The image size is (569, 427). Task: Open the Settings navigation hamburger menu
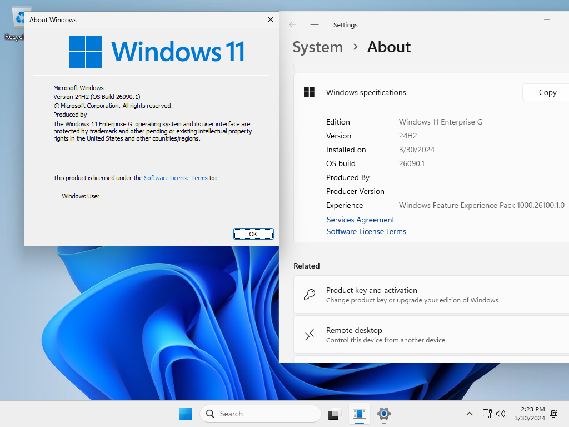click(x=315, y=24)
